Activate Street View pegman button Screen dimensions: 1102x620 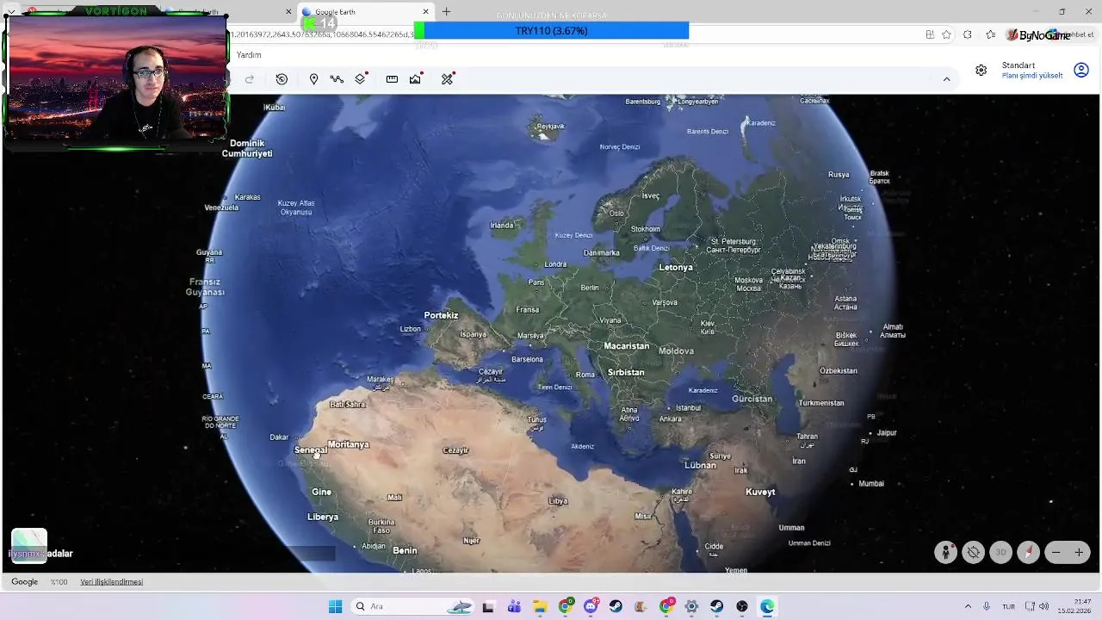point(946,553)
